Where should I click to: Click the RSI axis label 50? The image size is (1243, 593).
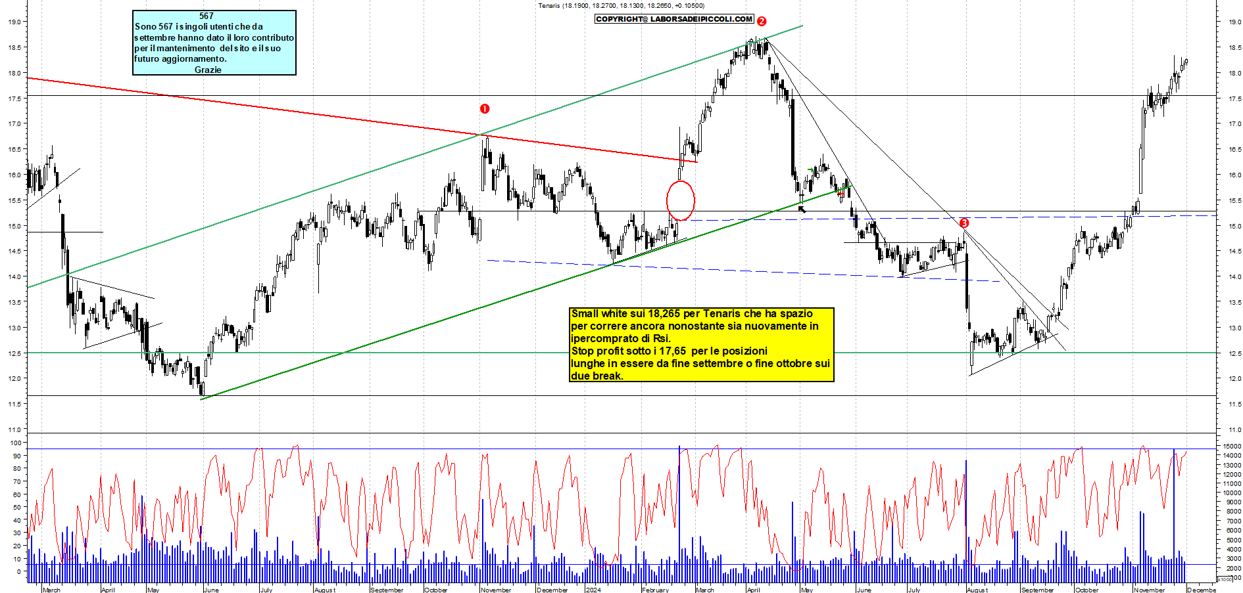[x=16, y=507]
